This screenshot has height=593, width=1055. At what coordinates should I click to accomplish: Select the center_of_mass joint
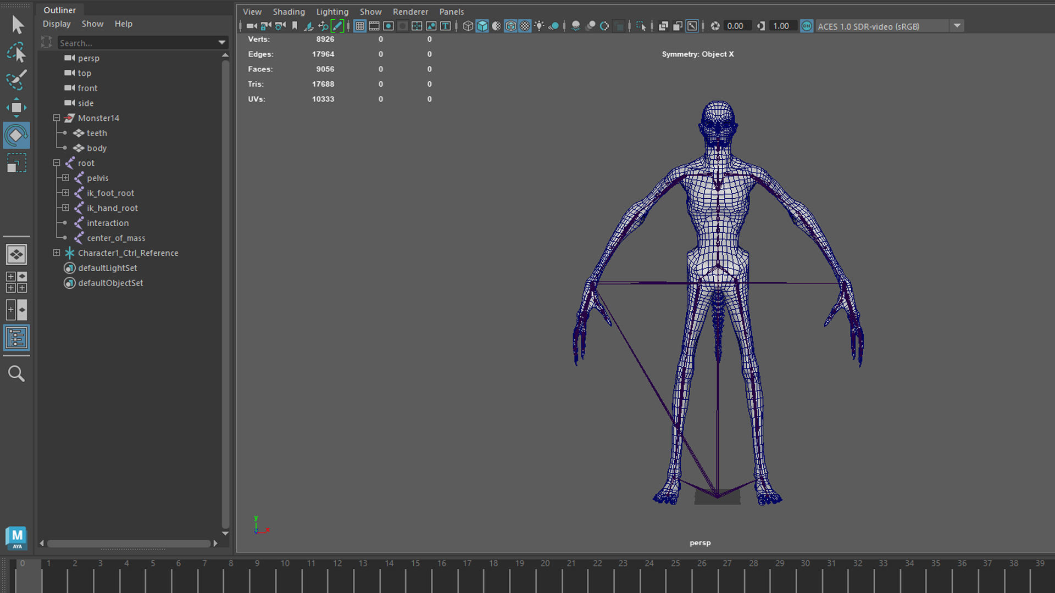pos(116,238)
